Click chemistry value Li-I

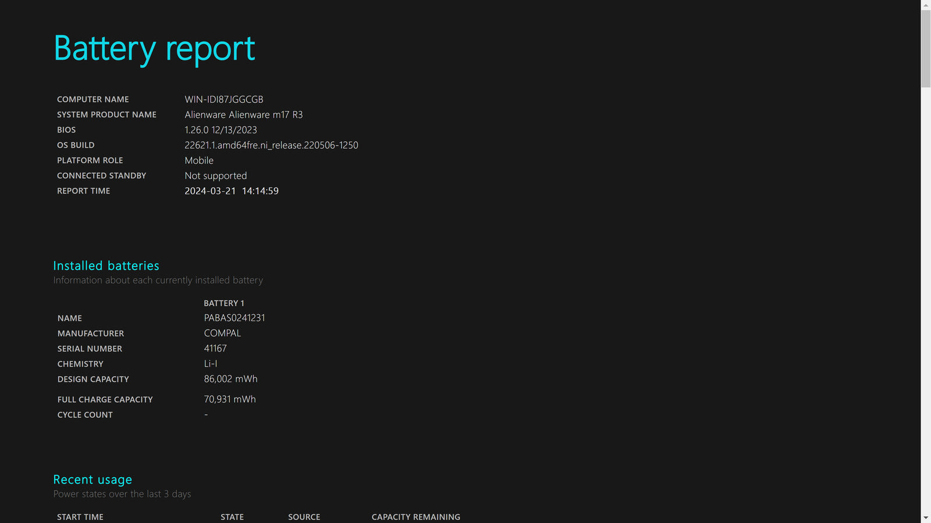(x=211, y=364)
